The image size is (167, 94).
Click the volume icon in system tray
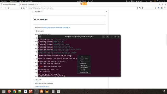pos(160,1)
